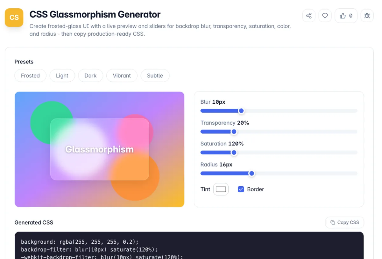
Task: Open the Tint color picker
Action: [x=221, y=189]
